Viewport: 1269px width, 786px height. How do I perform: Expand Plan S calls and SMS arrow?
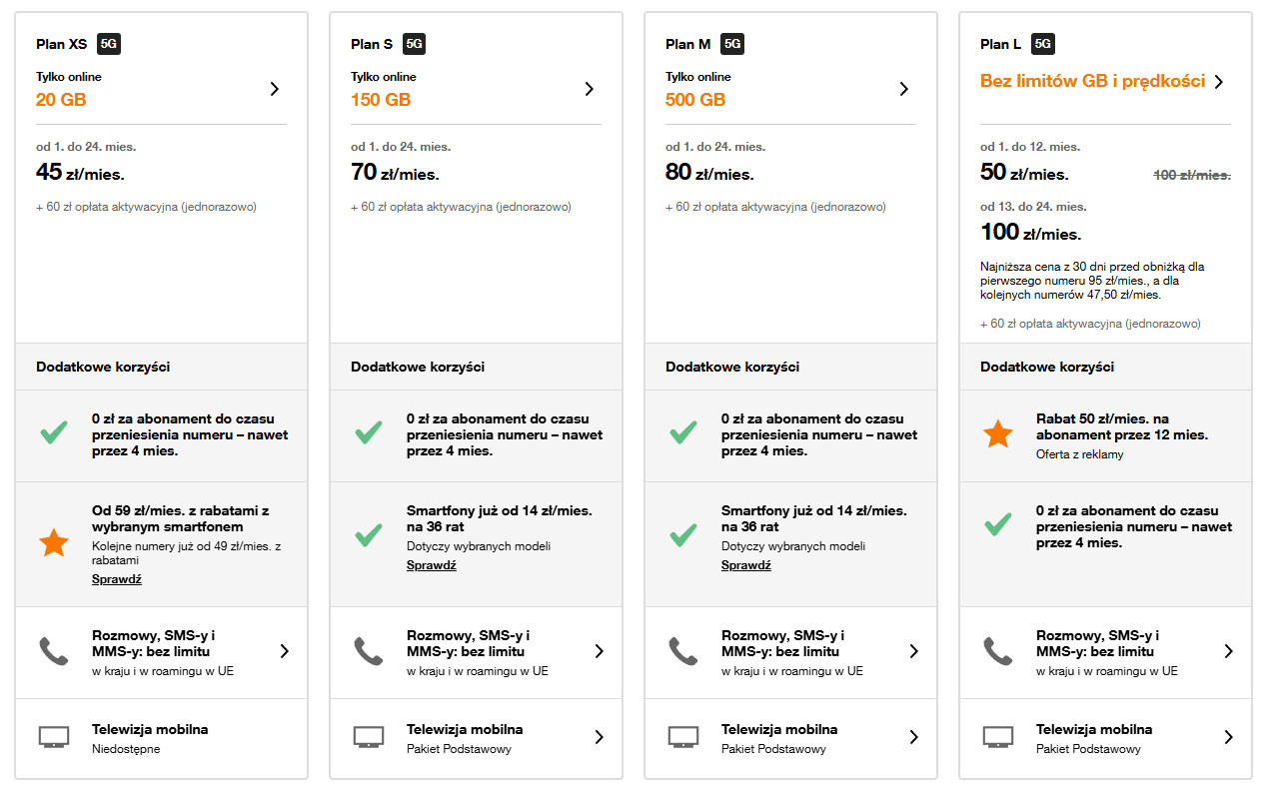tap(600, 651)
